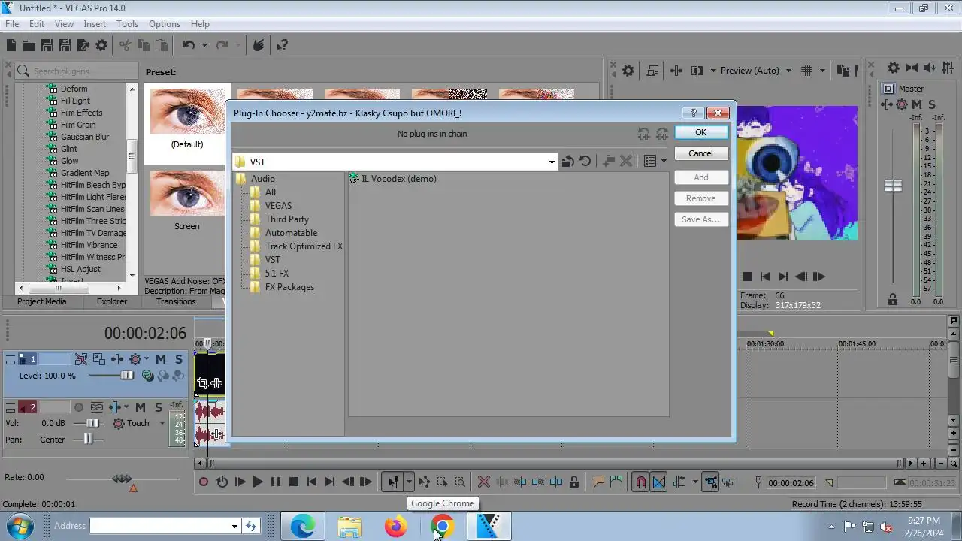Solo audio track 2
Image resolution: width=962 pixels, height=541 pixels.
tap(159, 407)
